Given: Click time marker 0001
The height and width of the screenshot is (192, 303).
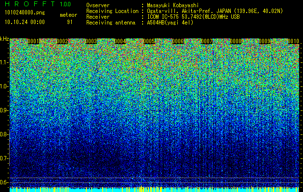Looking at the screenshot, I should (33, 41).
